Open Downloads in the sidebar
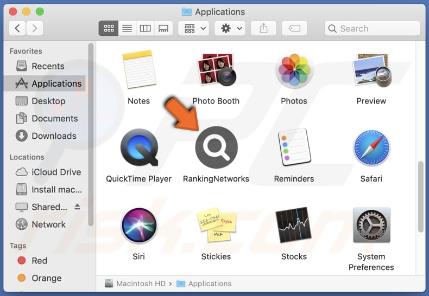The width and height of the screenshot is (429, 296). pos(45,136)
